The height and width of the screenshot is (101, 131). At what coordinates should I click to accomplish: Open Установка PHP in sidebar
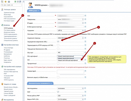[9, 76]
